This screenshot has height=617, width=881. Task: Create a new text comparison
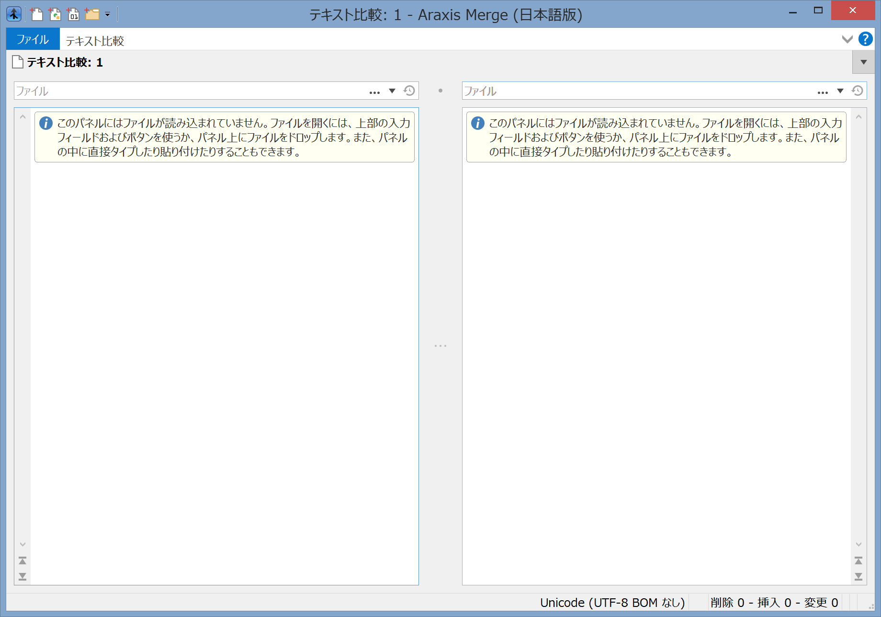(36, 14)
